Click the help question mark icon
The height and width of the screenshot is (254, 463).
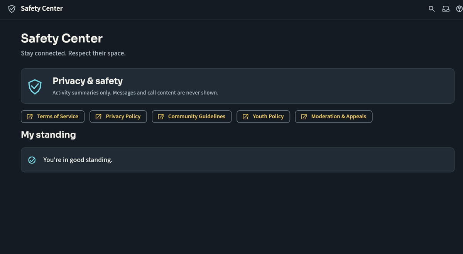click(x=459, y=9)
